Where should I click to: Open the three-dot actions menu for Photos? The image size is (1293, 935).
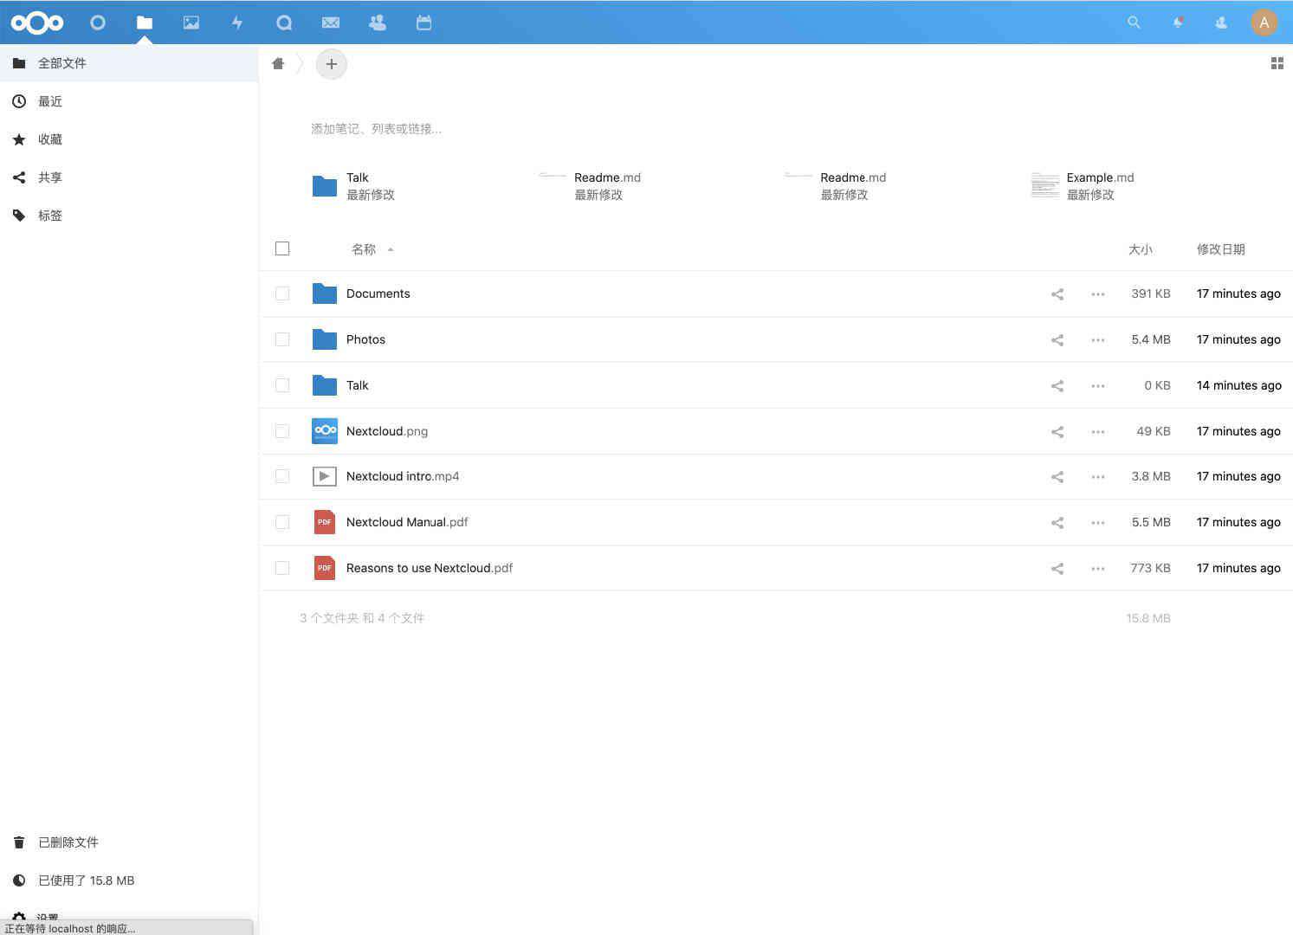click(x=1098, y=340)
